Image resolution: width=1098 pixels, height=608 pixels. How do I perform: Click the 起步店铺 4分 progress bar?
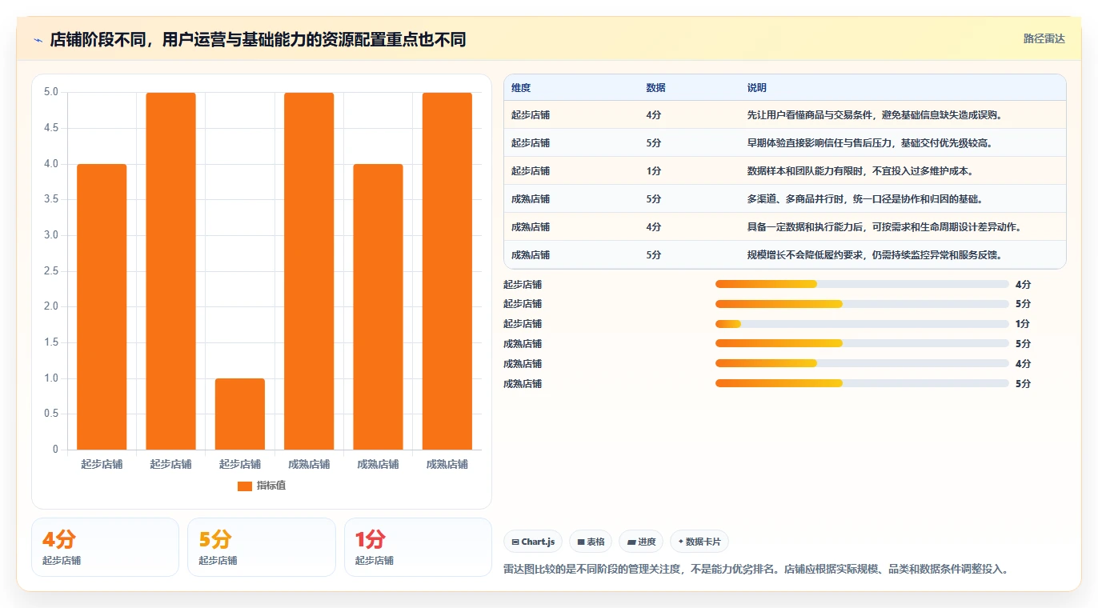[862, 284]
